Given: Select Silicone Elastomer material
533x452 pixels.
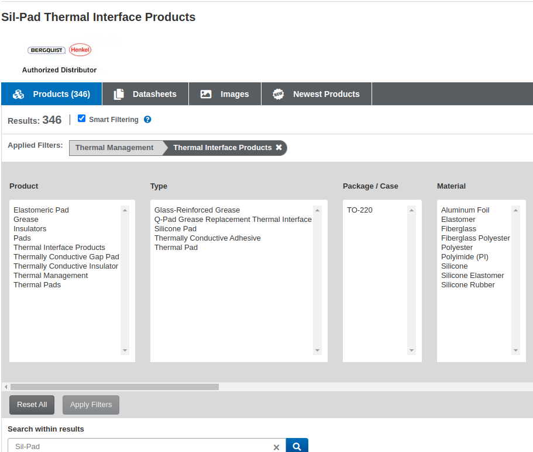Looking at the screenshot, I should [x=473, y=276].
